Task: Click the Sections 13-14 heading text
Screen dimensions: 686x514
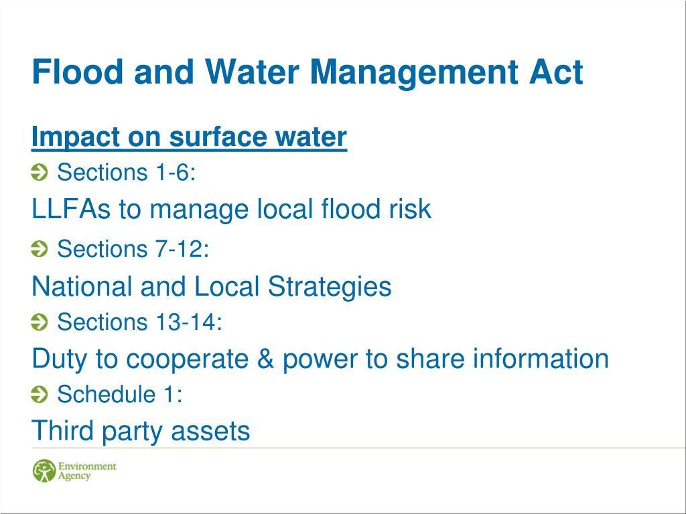Action: 139,322
